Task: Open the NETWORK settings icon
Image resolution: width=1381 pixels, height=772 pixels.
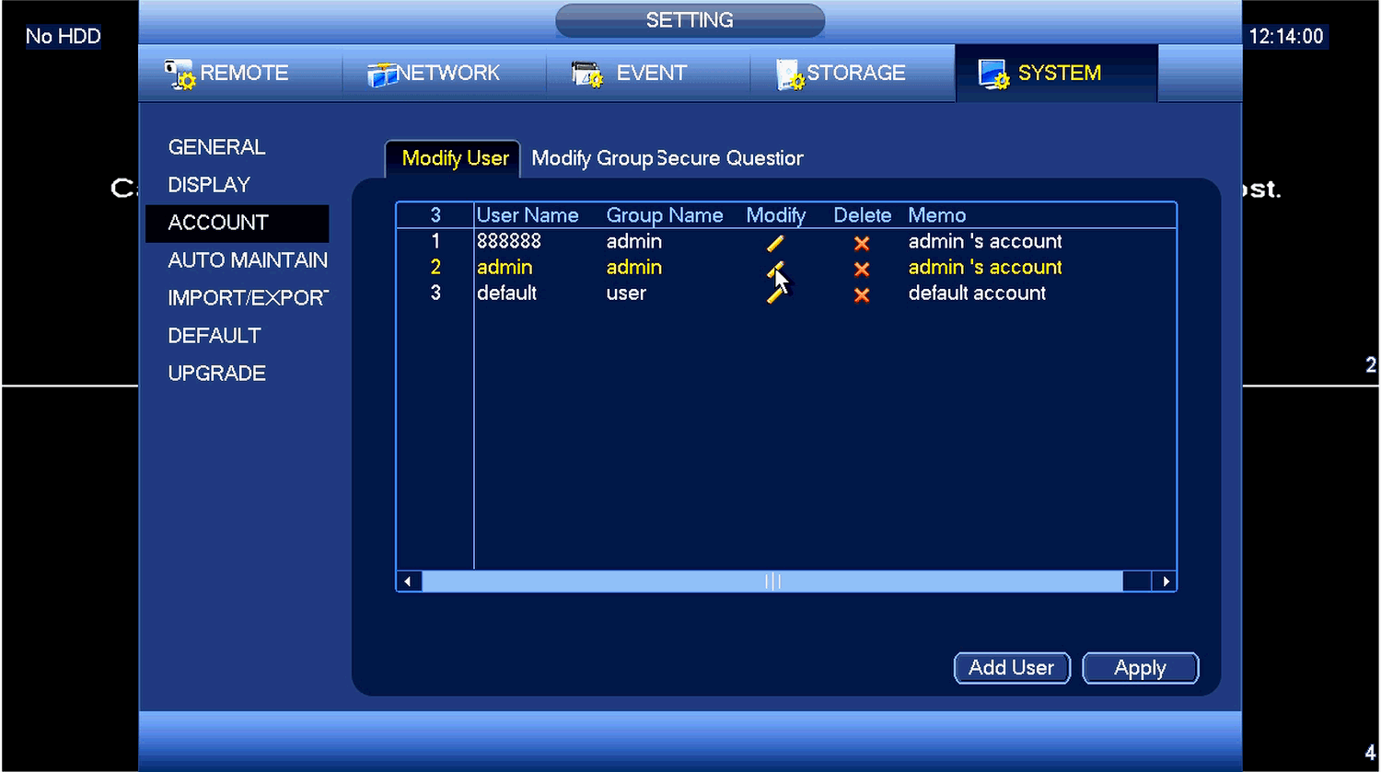Action: (381, 75)
